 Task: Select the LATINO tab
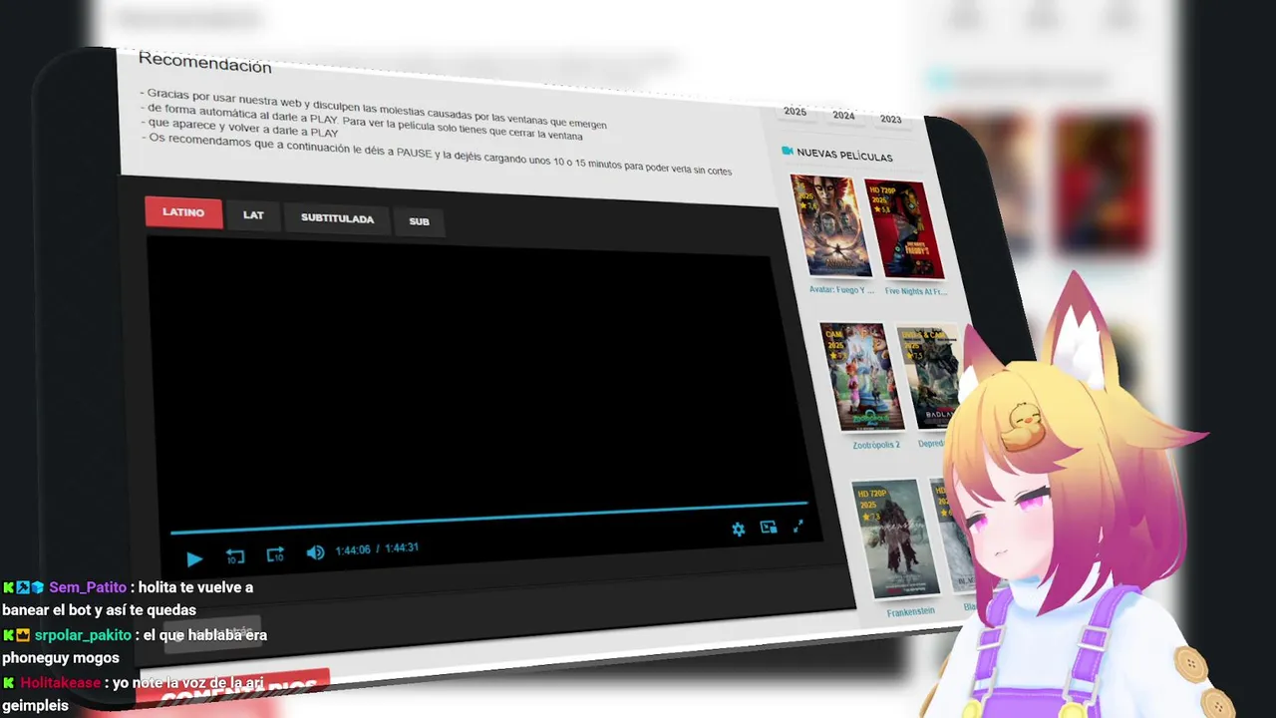(183, 212)
